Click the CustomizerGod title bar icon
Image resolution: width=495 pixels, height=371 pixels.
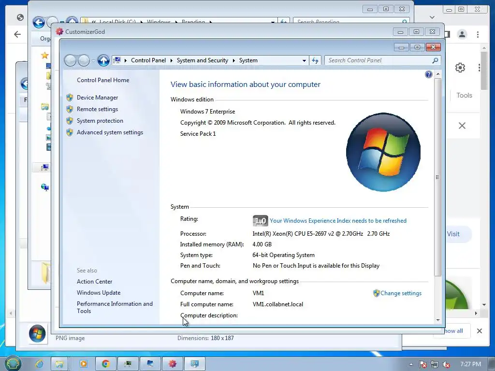tap(59, 31)
